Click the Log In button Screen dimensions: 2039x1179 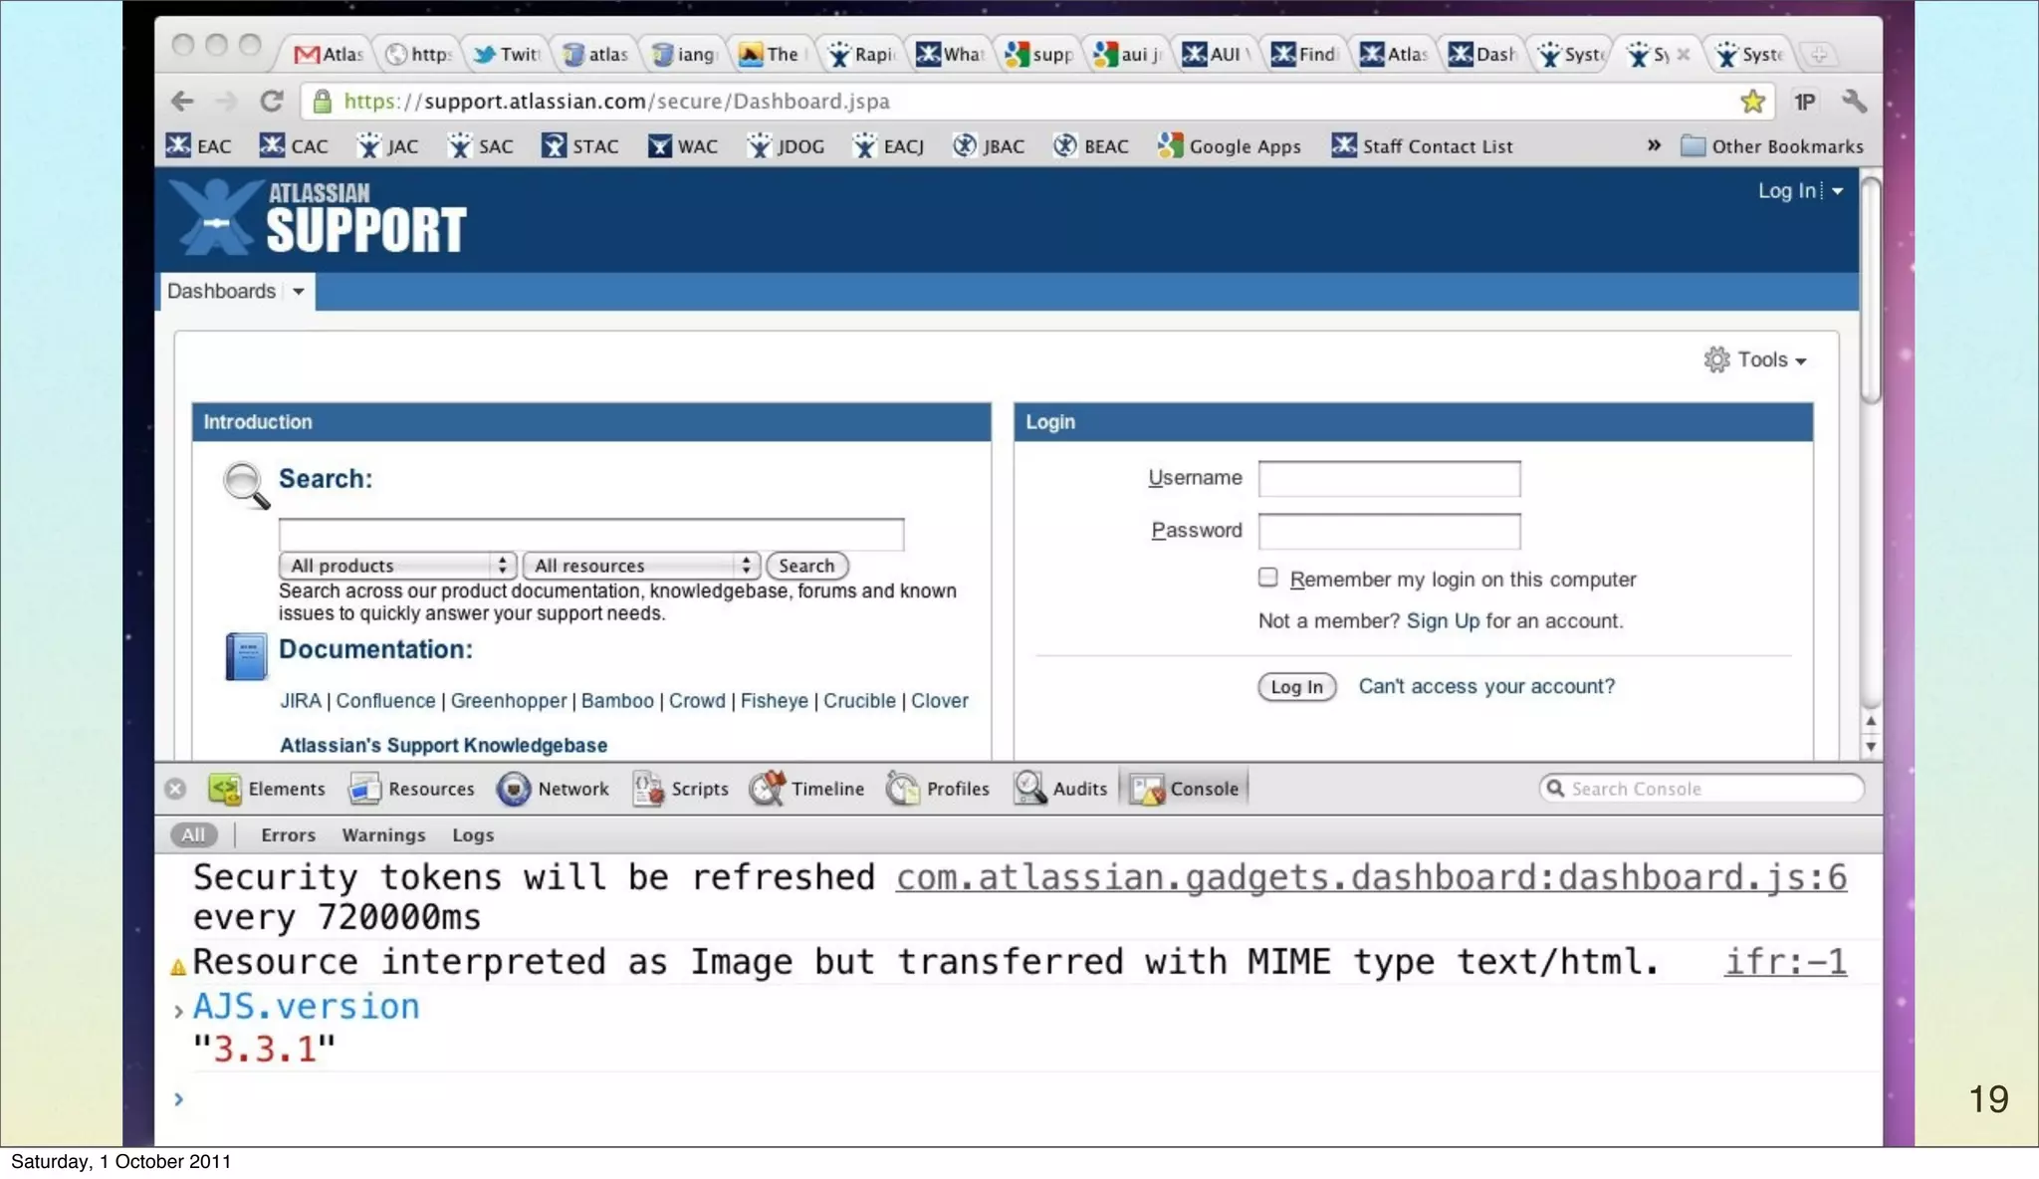[x=1296, y=687]
